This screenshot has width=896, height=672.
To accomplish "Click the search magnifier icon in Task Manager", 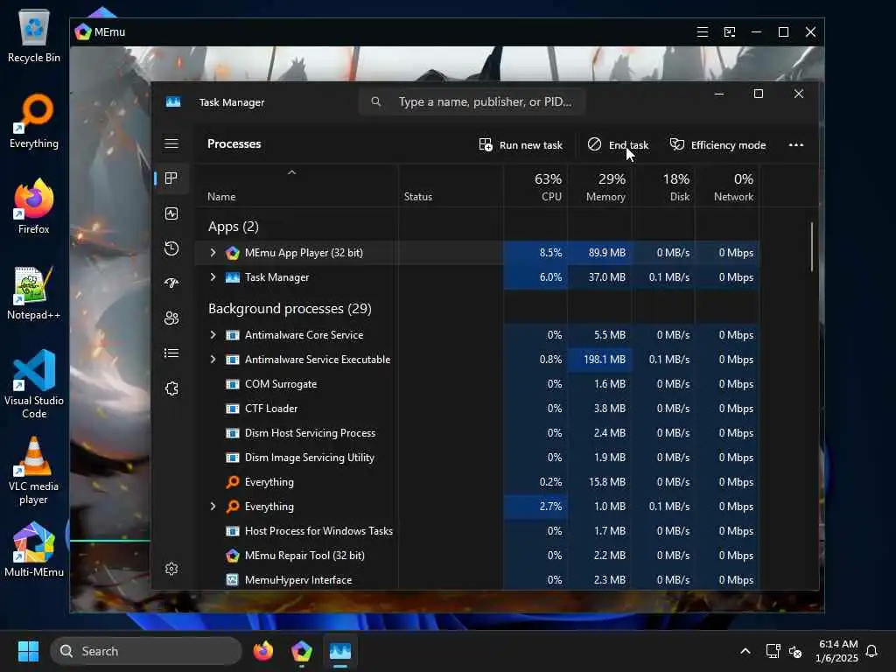I will 375,101.
